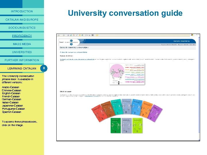207x155 pixels.
Task: Select the SOCIOLINGUISTICS menu item
Action: 22,28
